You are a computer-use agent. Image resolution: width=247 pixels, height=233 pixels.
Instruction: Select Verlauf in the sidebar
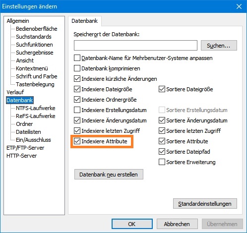click(15, 92)
